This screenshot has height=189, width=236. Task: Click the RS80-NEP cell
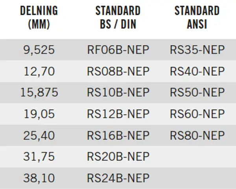point(197,135)
